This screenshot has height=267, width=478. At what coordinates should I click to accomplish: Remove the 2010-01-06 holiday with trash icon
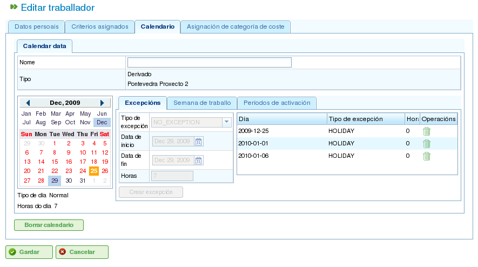[x=426, y=156]
